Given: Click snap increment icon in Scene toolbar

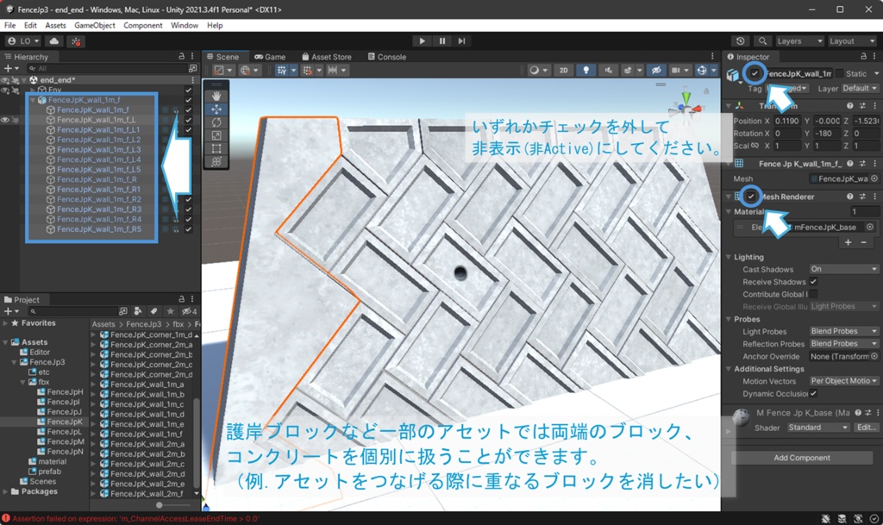Looking at the screenshot, I should pyautogui.click(x=308, y=71).
